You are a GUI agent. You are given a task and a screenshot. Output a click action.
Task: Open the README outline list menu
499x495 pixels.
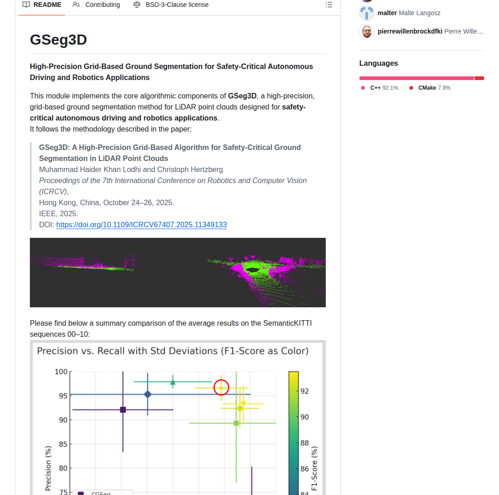329,5
